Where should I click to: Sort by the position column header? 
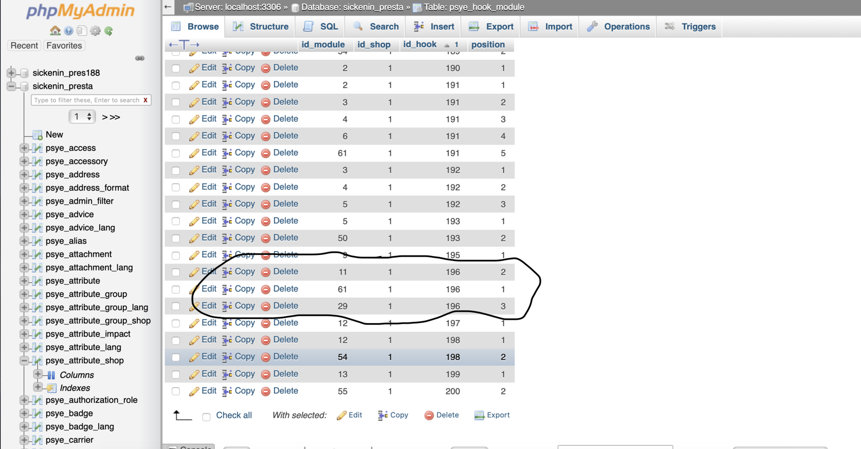coord(488,45)
